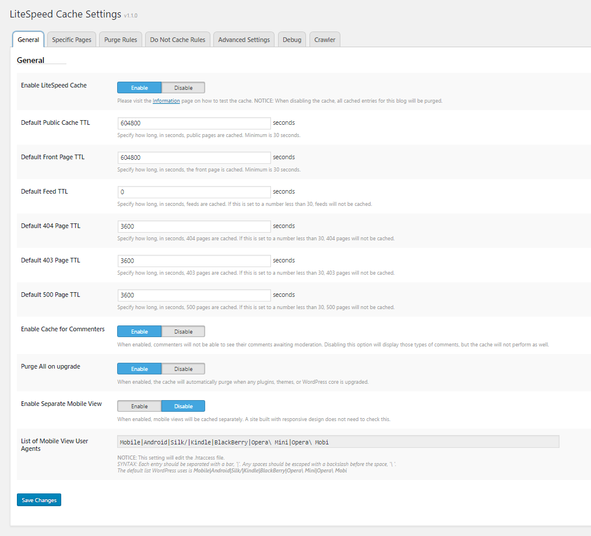Open the Specific Pages tab

72,40
